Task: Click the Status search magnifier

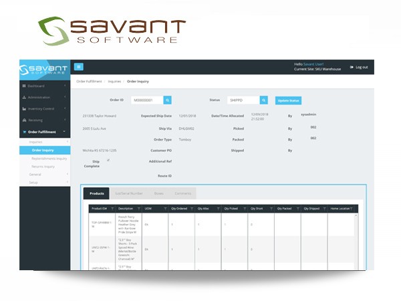Action: tap(264, 100)
